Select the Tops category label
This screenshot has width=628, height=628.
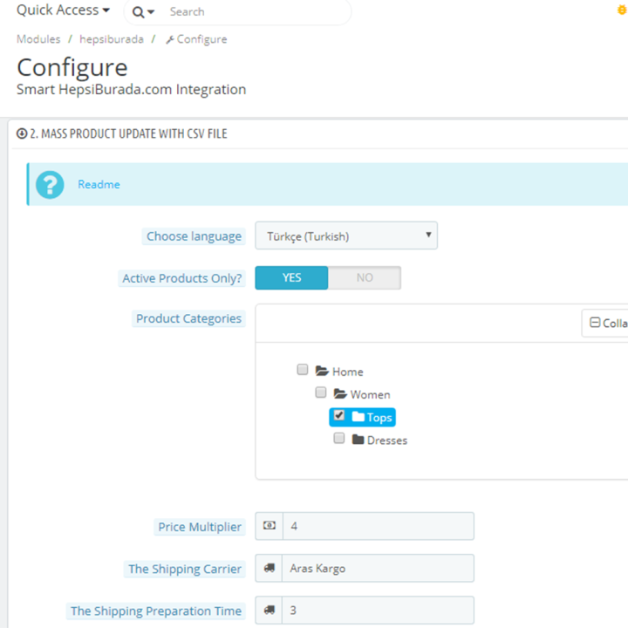379,418
